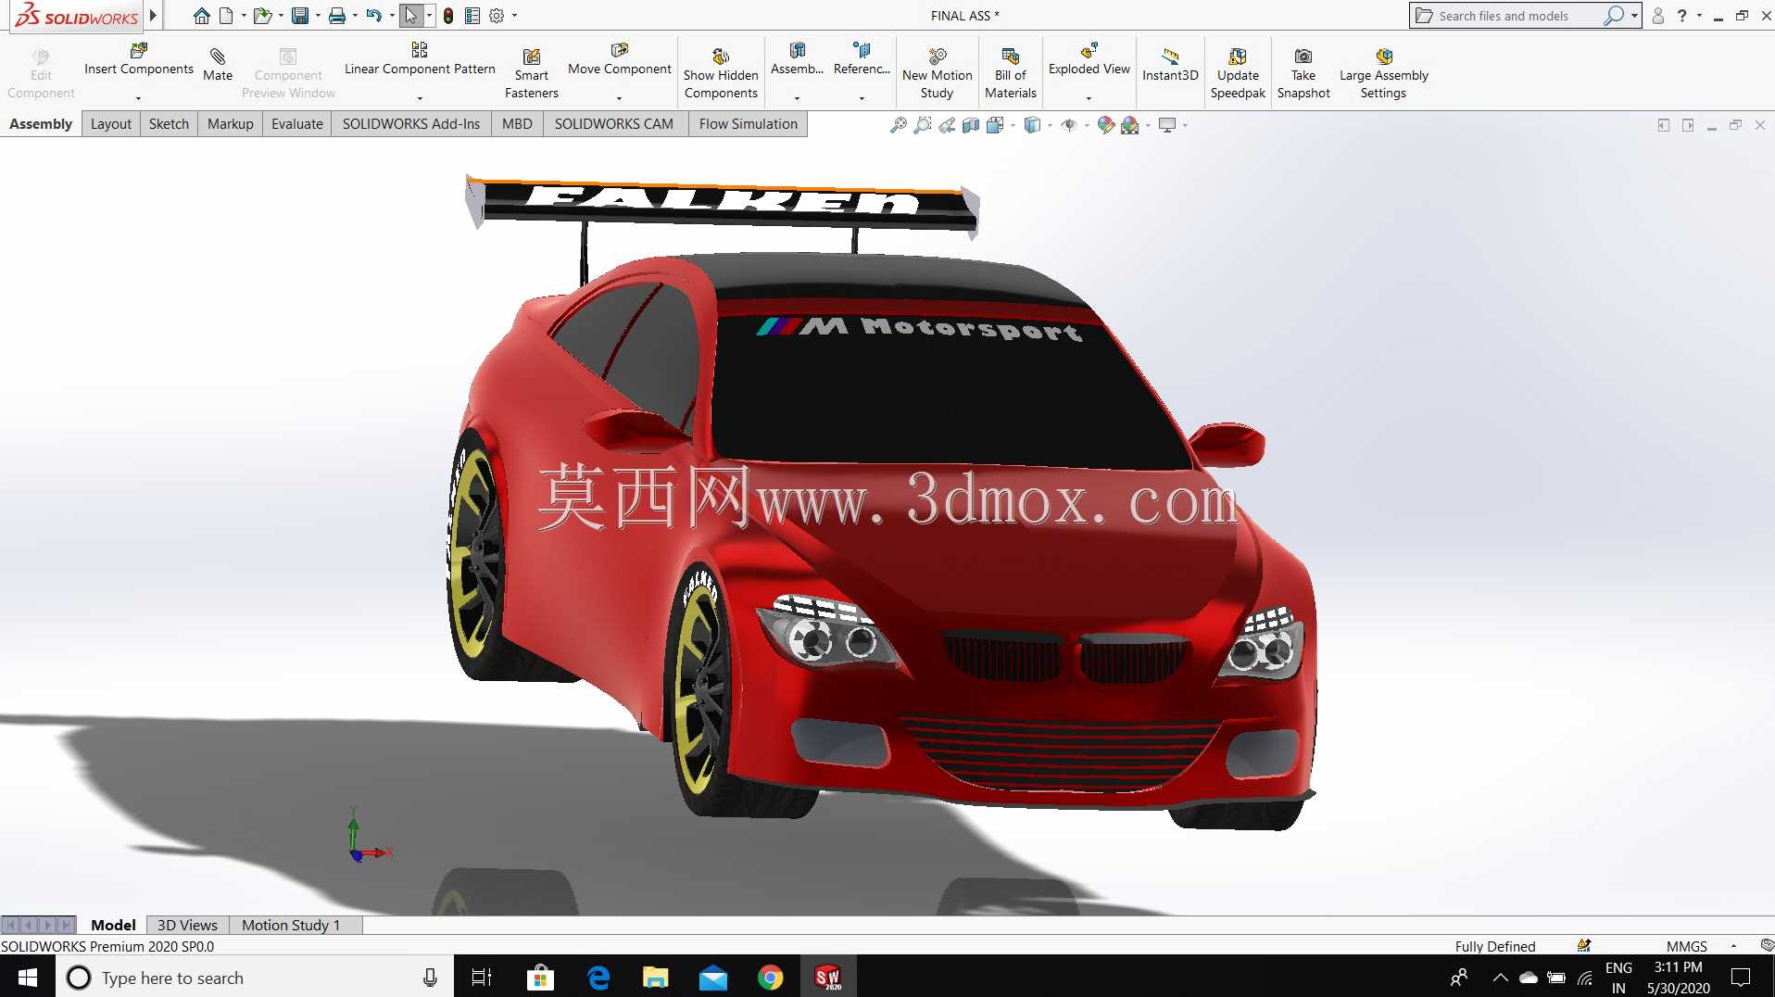
Task: Open MMGS unit system menu in status bar
Action: [1687, 946]
